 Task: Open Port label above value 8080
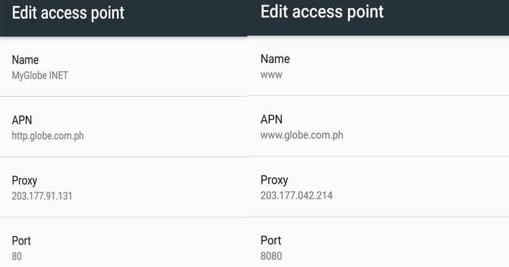coord(271,240)
